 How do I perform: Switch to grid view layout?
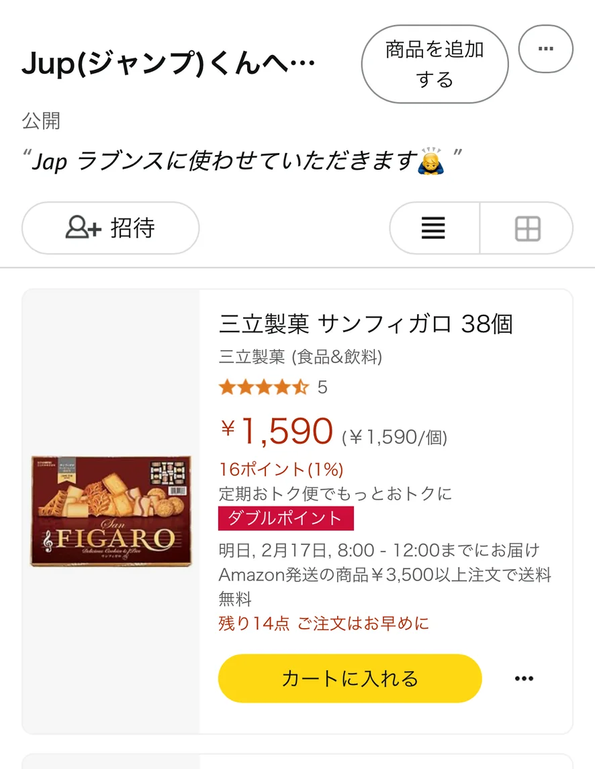[x=527, y=228]
